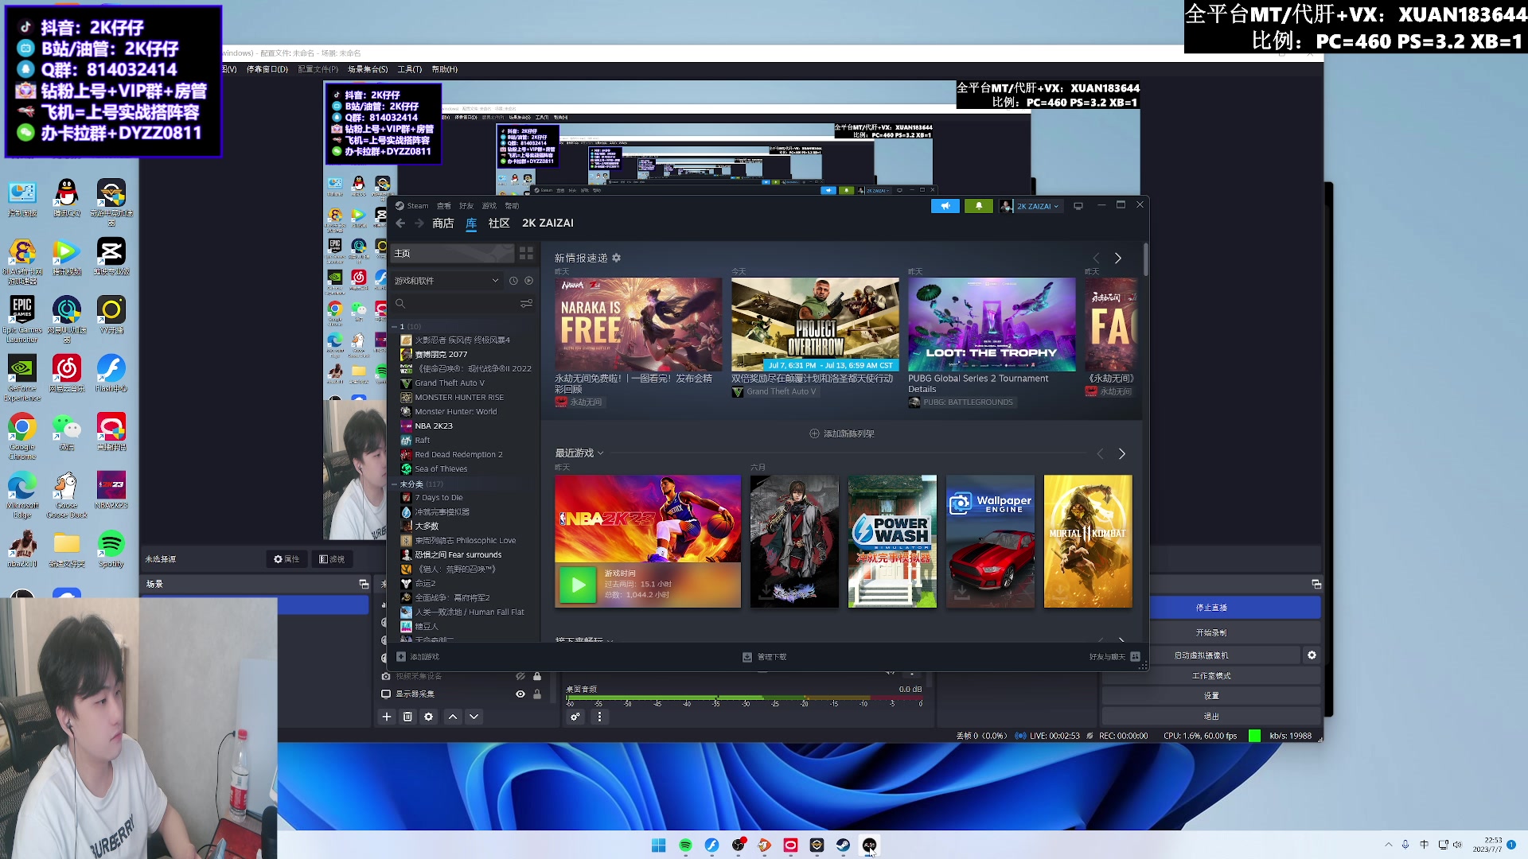Viewport: 1528px width, 859px height.
Task: Click the Windows Start button
Action: pos(659,845)
